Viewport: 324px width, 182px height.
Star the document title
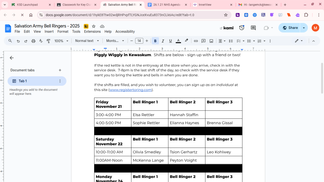point(94,26)
